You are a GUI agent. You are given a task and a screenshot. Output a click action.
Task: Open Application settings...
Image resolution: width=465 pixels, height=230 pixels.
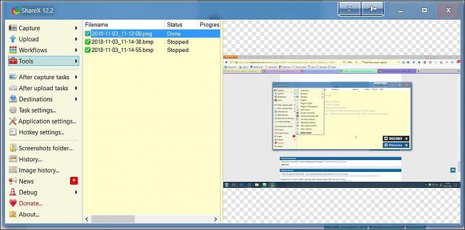[43, 121]
